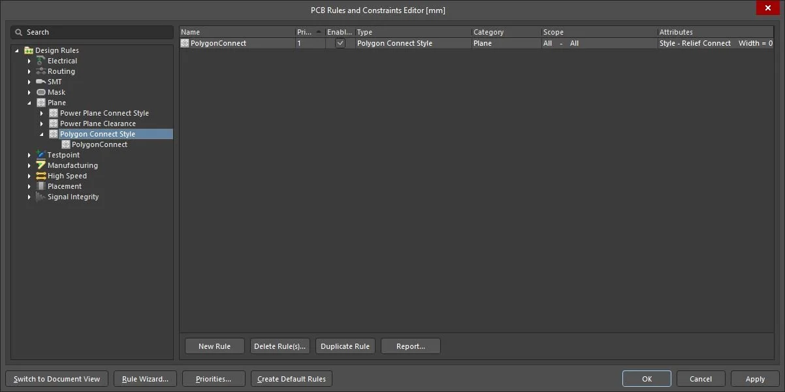The height and width of the screenshot is (392, 785).
Task: Click the Plane category icon
Action: pos(40,103)
